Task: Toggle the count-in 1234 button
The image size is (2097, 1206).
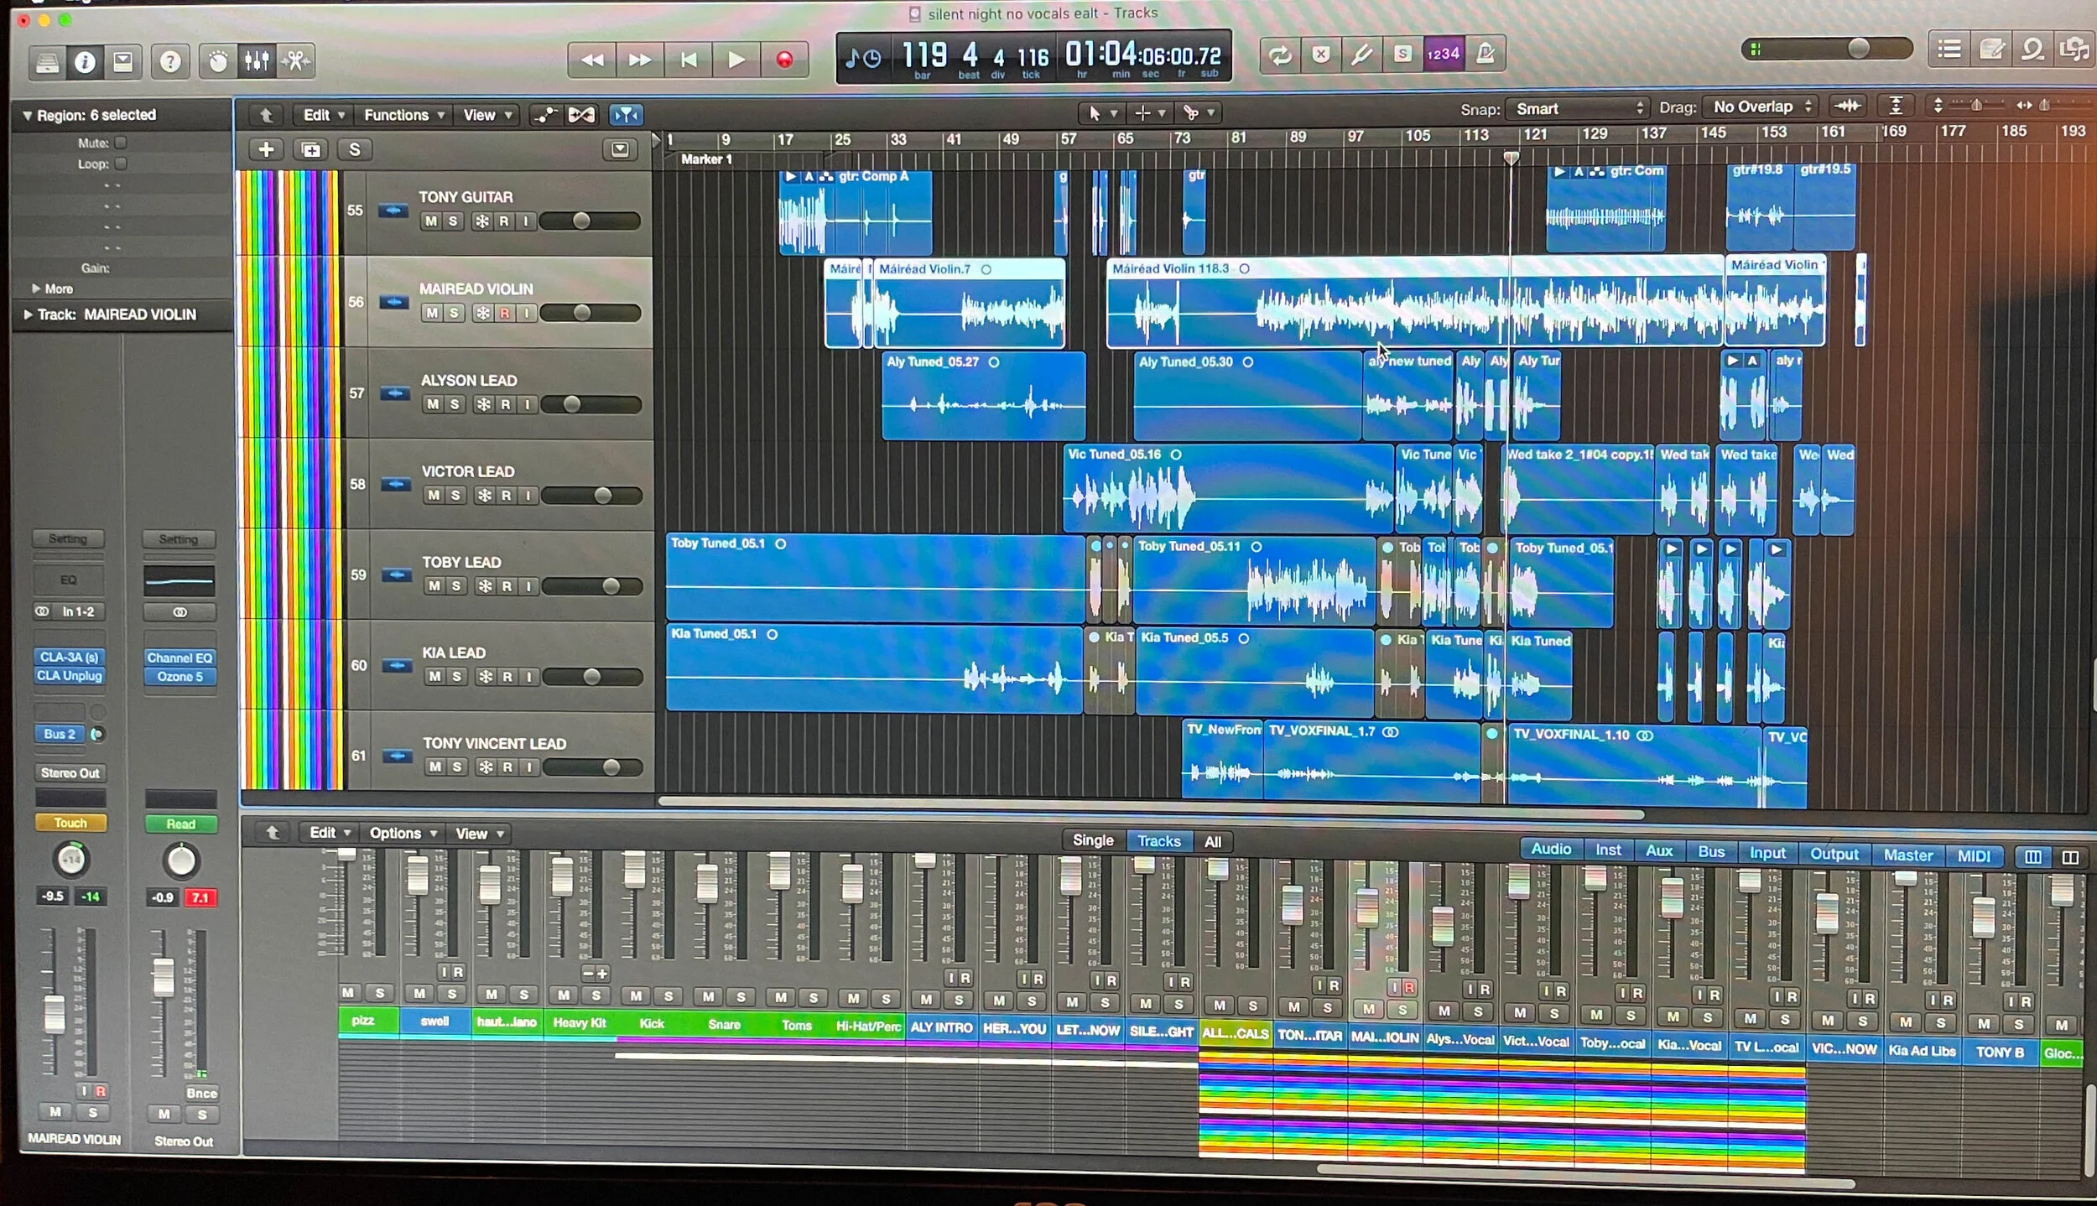Action: tap(1443, 55)
